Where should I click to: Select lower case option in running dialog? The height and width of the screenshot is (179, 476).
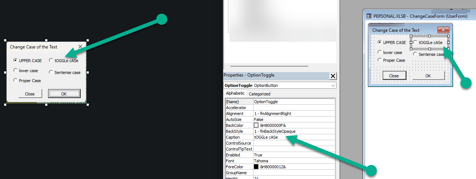point(26,71)
